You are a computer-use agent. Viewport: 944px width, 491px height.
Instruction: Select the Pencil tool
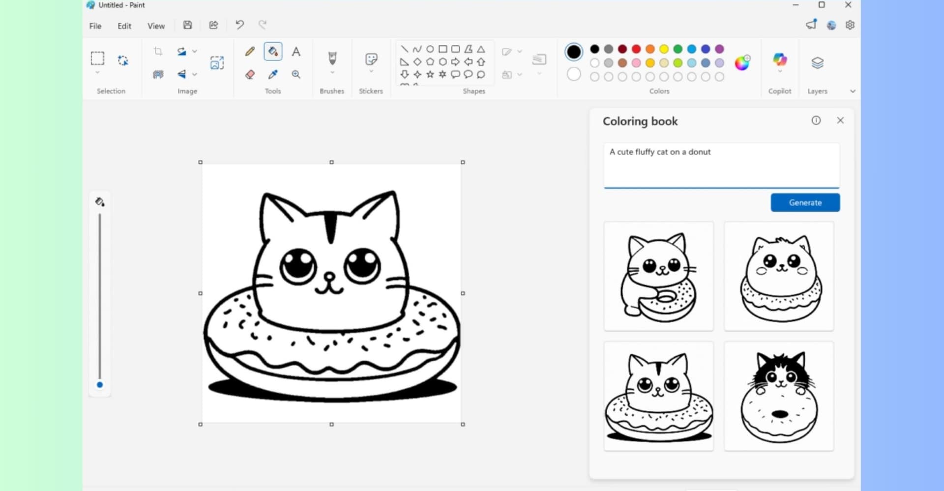(249, 51)
